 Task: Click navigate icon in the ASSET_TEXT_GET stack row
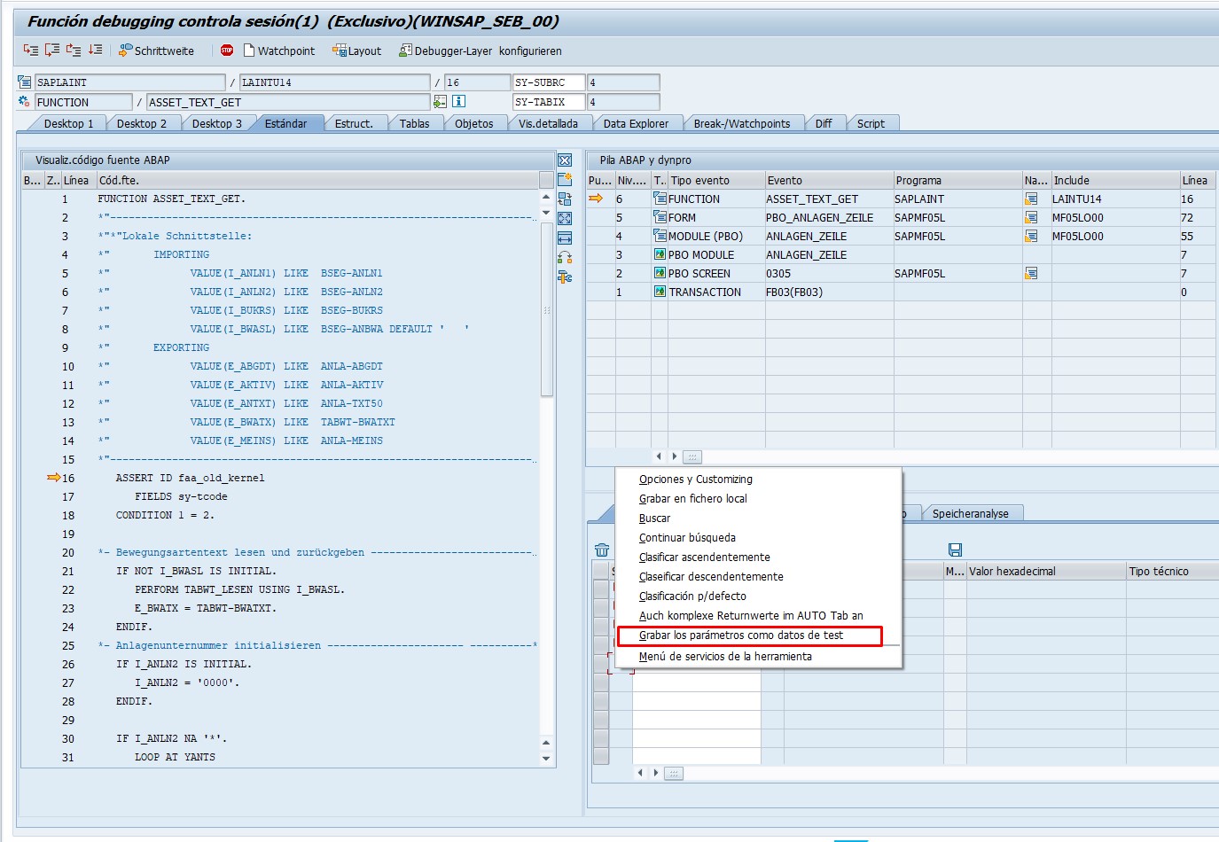click(1031, 199)
